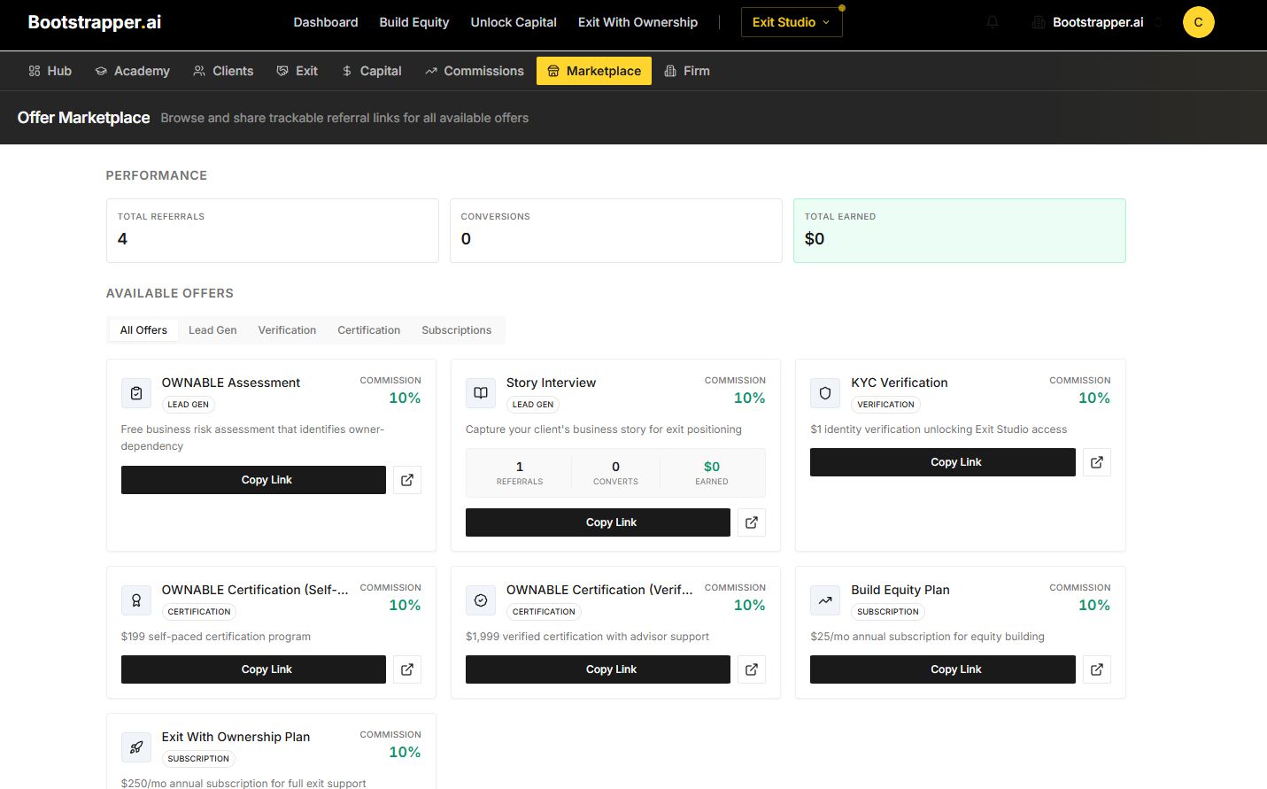Open the Bootstrapper.ai workspace switcher
Viewport: 1267px width, 789px height.
[x=1097, y=22]
